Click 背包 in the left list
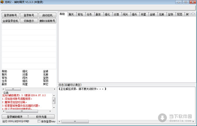 click(5, 78)
